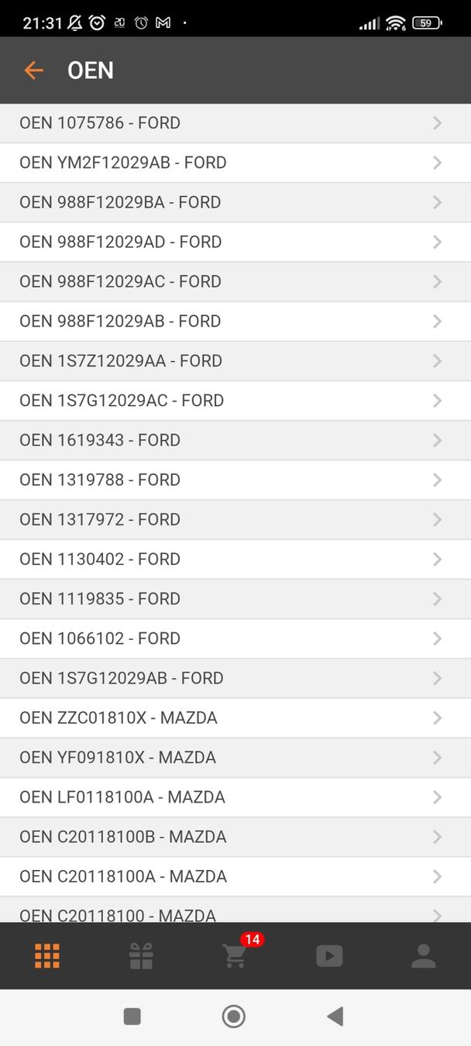Tap OEN YF091810X - MAZDA row

pos(118,758)
